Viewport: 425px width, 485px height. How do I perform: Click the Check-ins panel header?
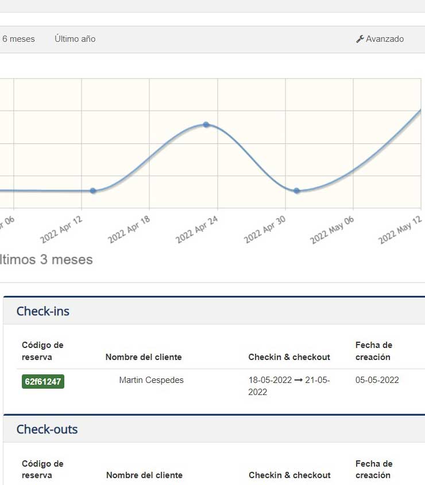pos(43,311)
